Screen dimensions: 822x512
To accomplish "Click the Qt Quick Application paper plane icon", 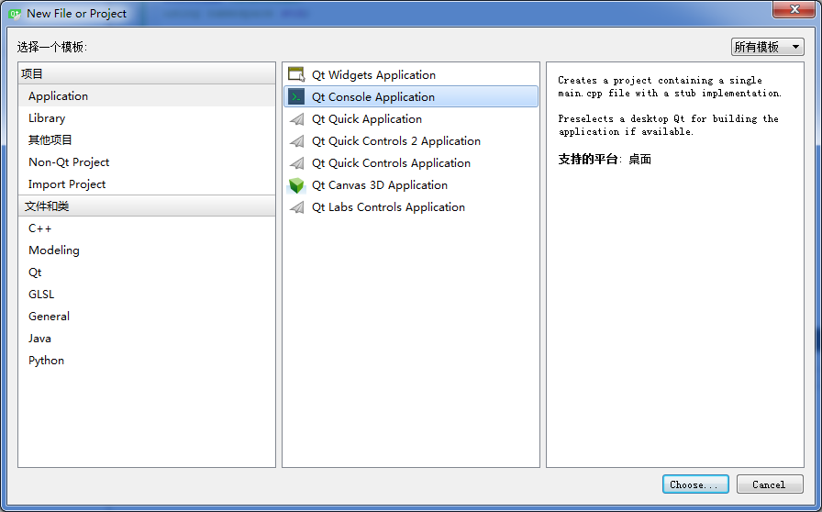I will coord(296,119).
